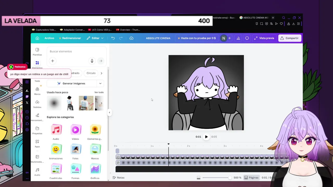Open the Gráficos category
The image size is (333, 187).
[x=95, y=171]
